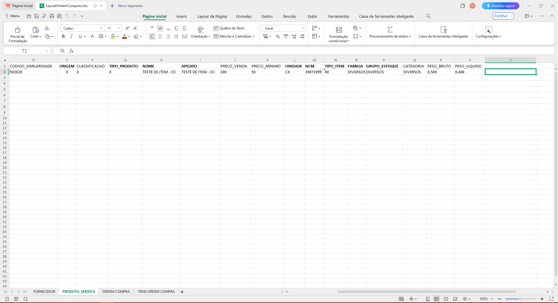
Task: Click the Cut scissors icon
Action: [x=47, y=28]
